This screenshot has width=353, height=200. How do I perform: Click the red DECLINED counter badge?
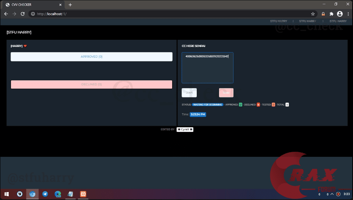click(x=258, y=105)
